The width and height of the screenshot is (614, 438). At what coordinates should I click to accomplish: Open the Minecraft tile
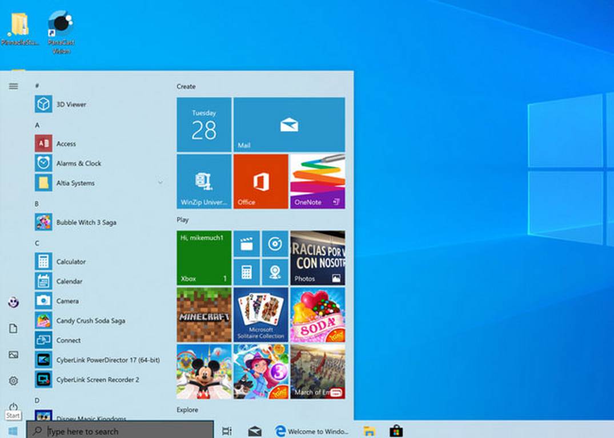(x=204, y=314)
